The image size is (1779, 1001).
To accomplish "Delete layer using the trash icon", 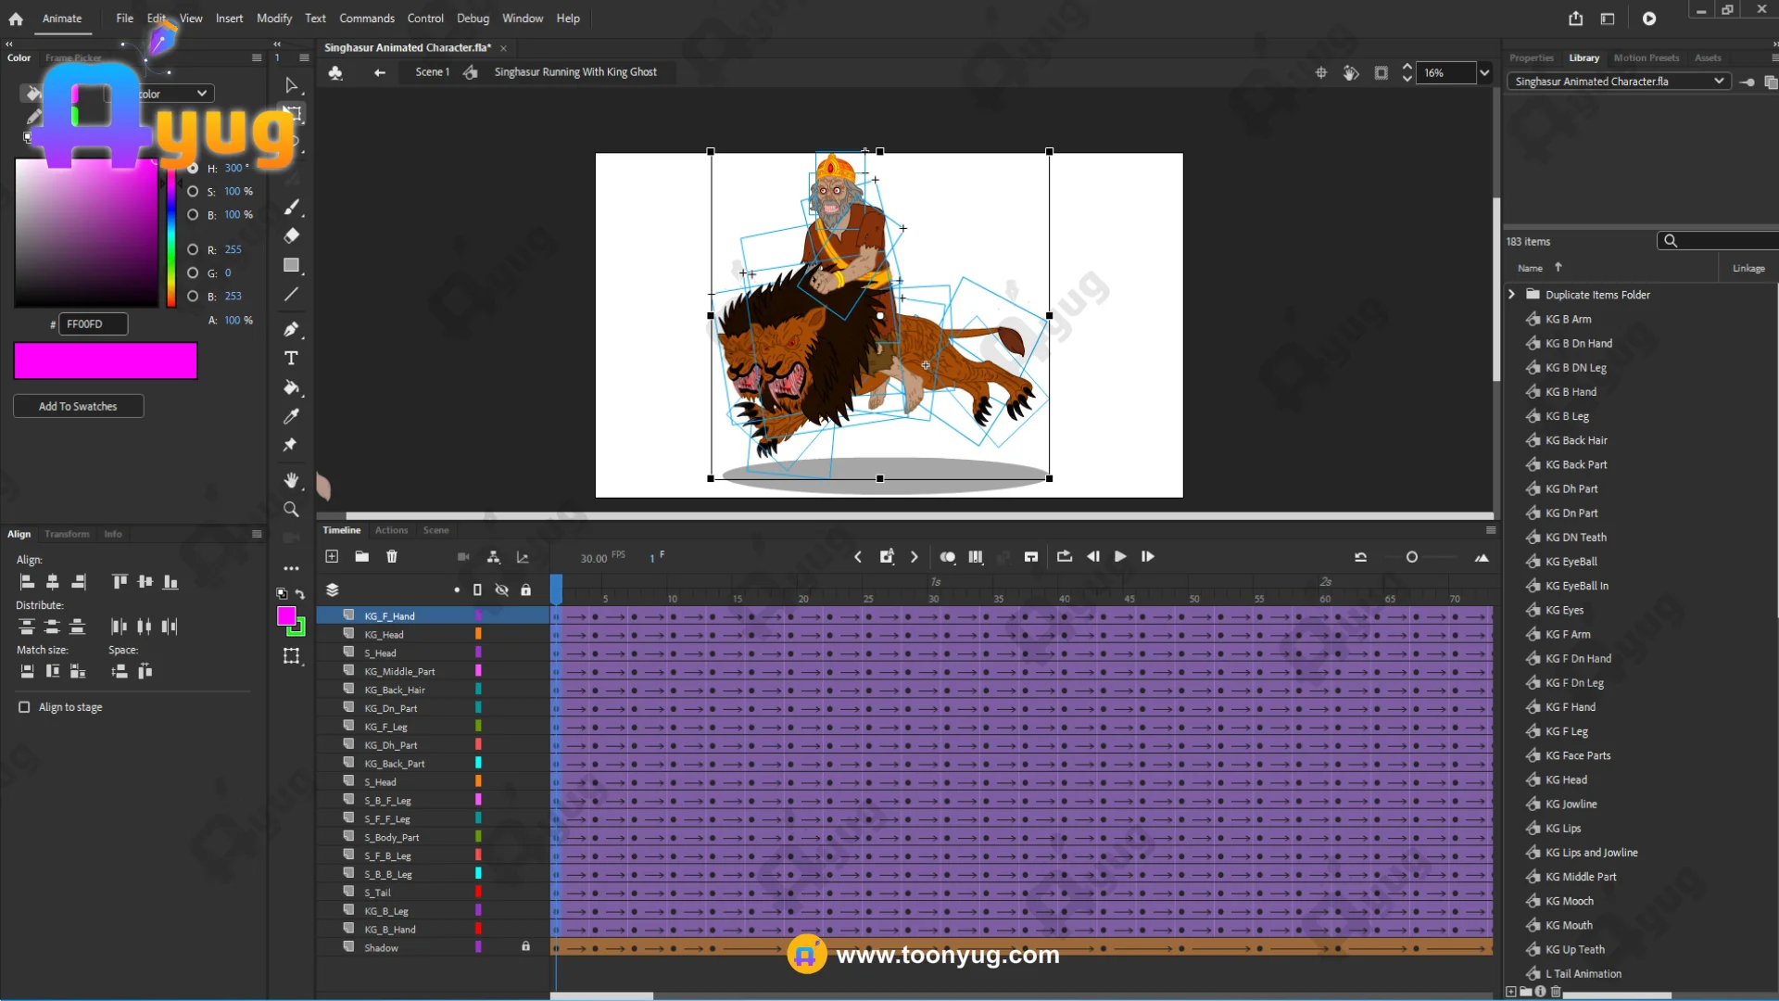I will (x=392, y=556).
